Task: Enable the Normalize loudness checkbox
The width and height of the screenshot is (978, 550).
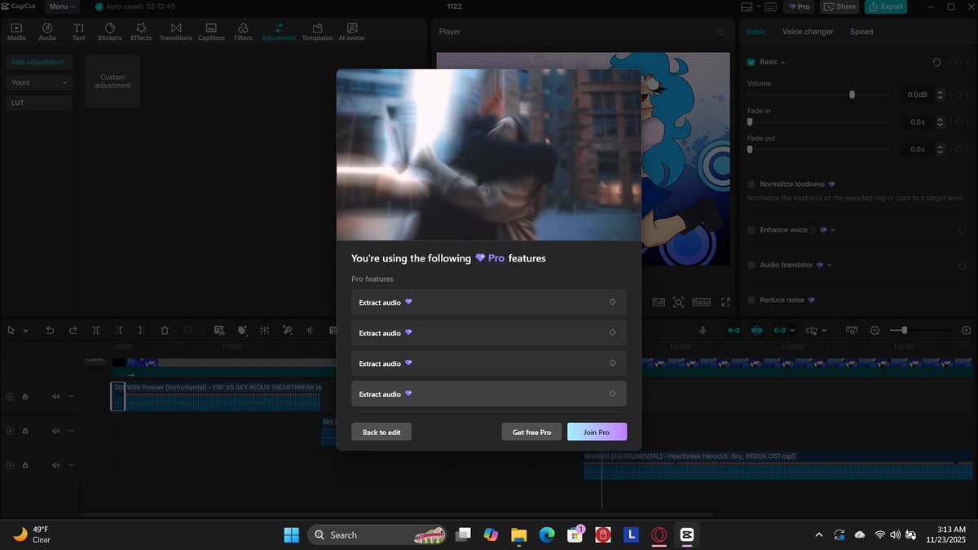Action: tap(751, 184)
